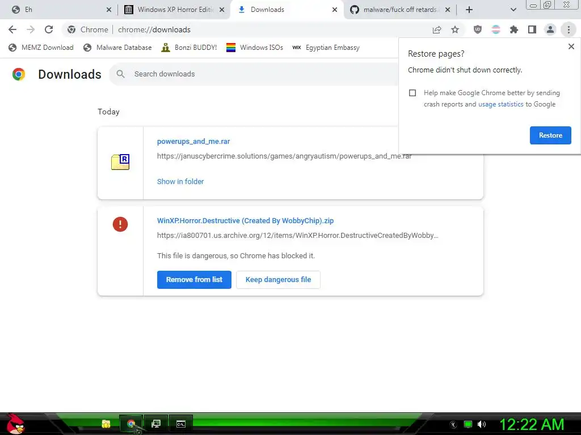581x435 pixels.
Task: Click the Chrome taskbar icon
Action: [x=131, y=424]
